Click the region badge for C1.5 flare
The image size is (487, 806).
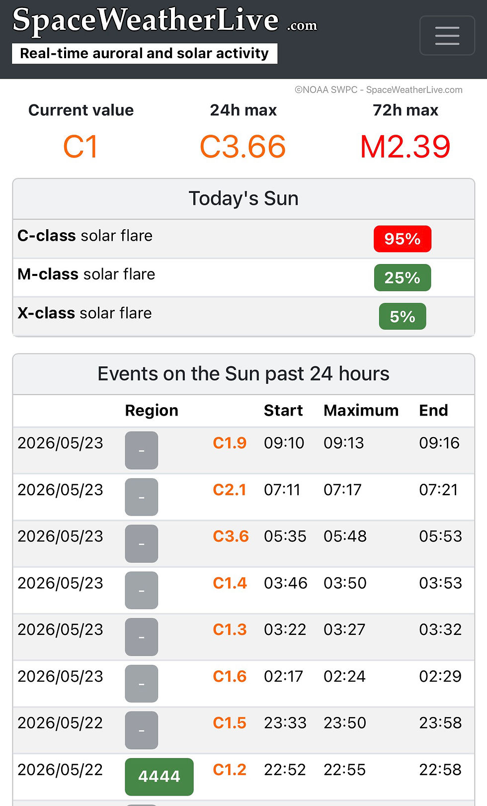coord(142,730)
